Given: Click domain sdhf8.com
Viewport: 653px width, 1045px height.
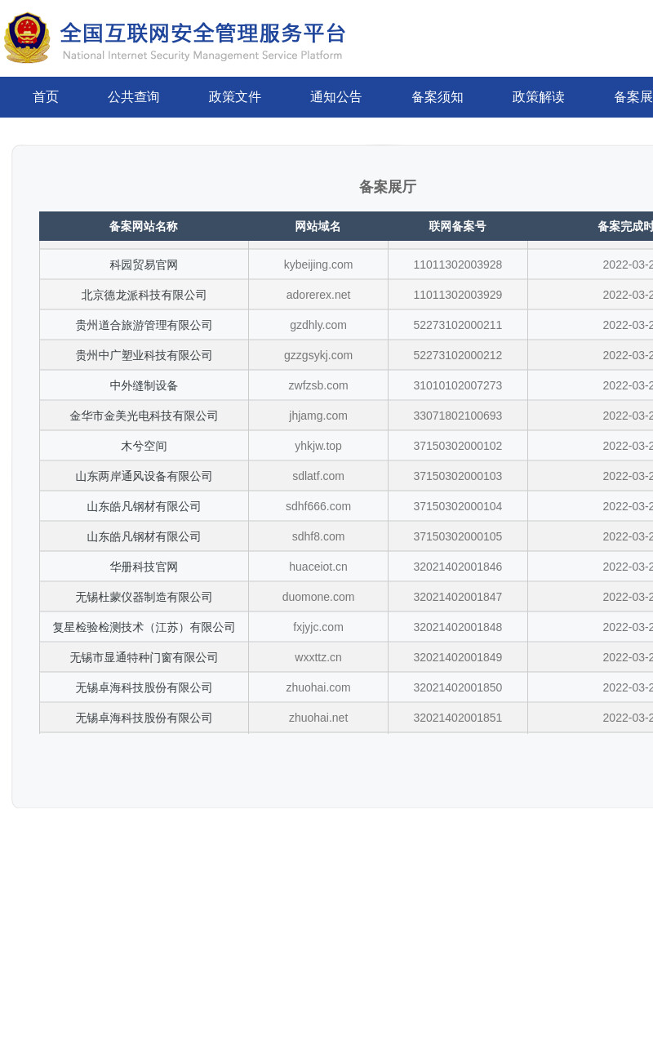Looking at the screenshot, I should (x=318, y=536).
